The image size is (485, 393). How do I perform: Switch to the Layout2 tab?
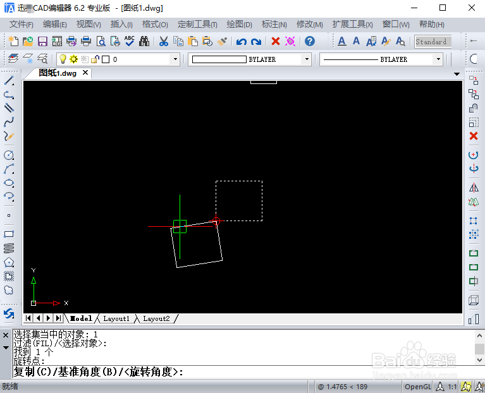[x=156, y=318]
